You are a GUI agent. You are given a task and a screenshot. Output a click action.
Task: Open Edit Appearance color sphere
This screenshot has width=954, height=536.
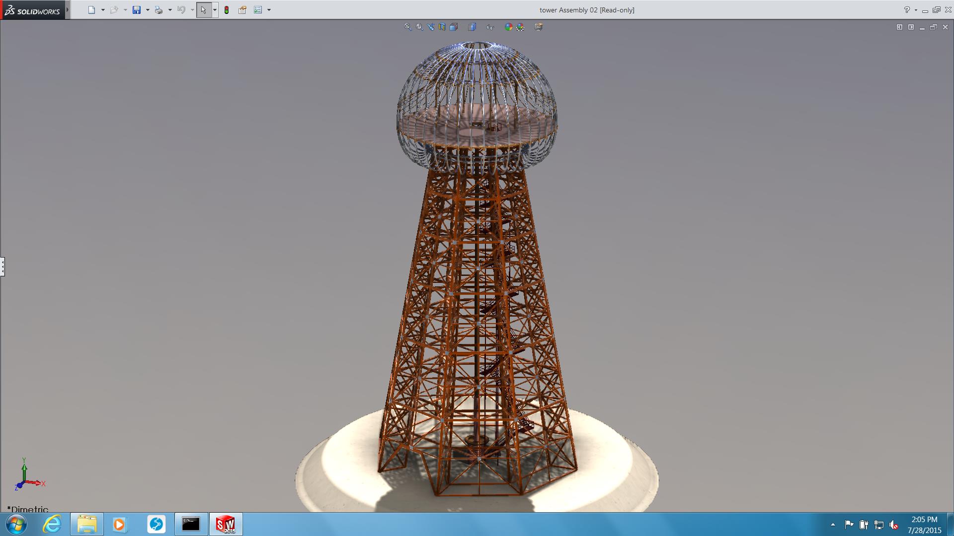(x=508, y=27)
